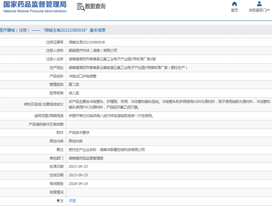Click management category value 第二类
272x208 pixels.
point(74,84)
